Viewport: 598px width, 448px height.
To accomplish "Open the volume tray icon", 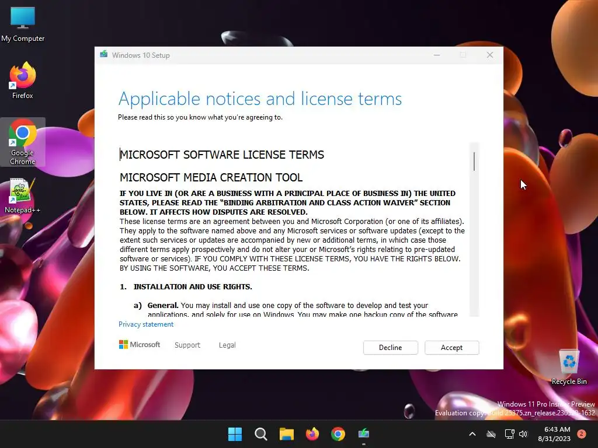I will [x=523, y=434].
